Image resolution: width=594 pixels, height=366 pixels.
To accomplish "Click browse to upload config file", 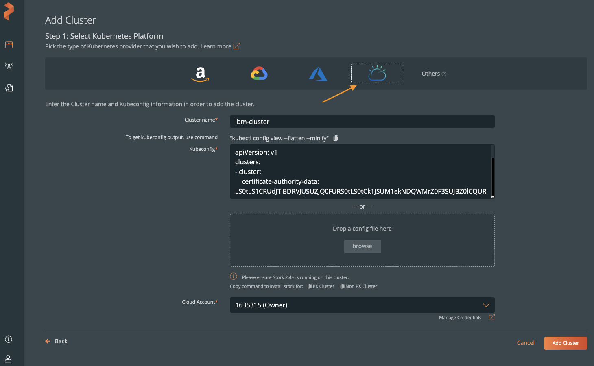I will click(362, 246).
